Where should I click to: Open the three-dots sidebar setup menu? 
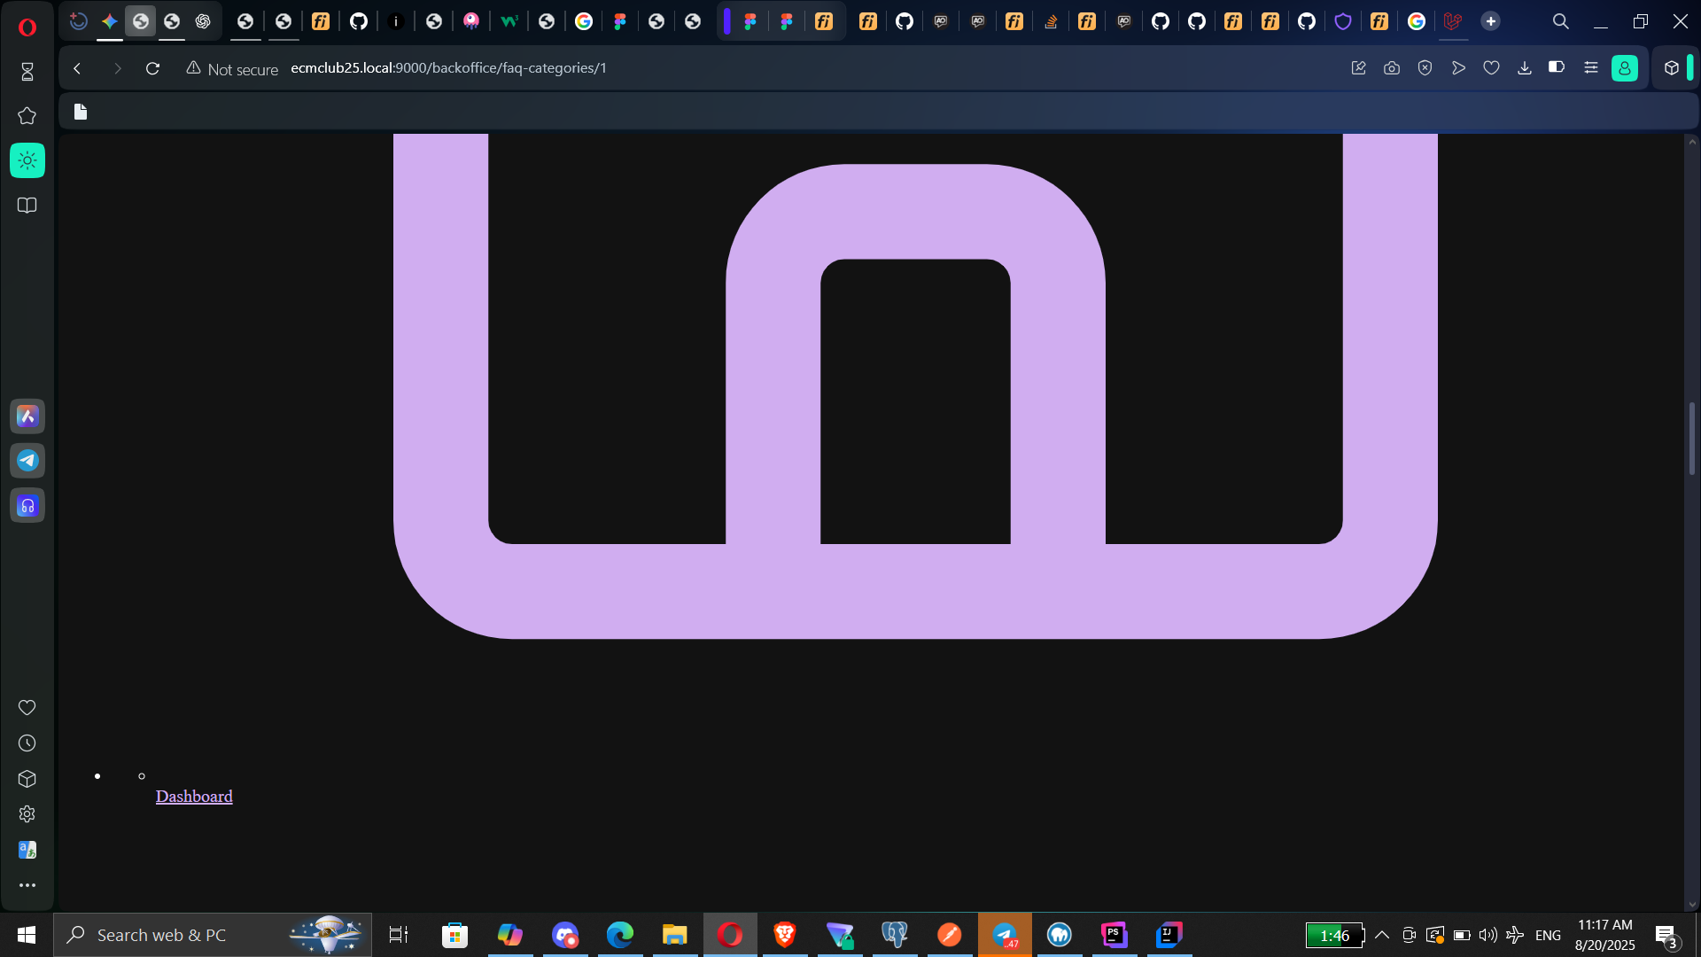[27, 885]
